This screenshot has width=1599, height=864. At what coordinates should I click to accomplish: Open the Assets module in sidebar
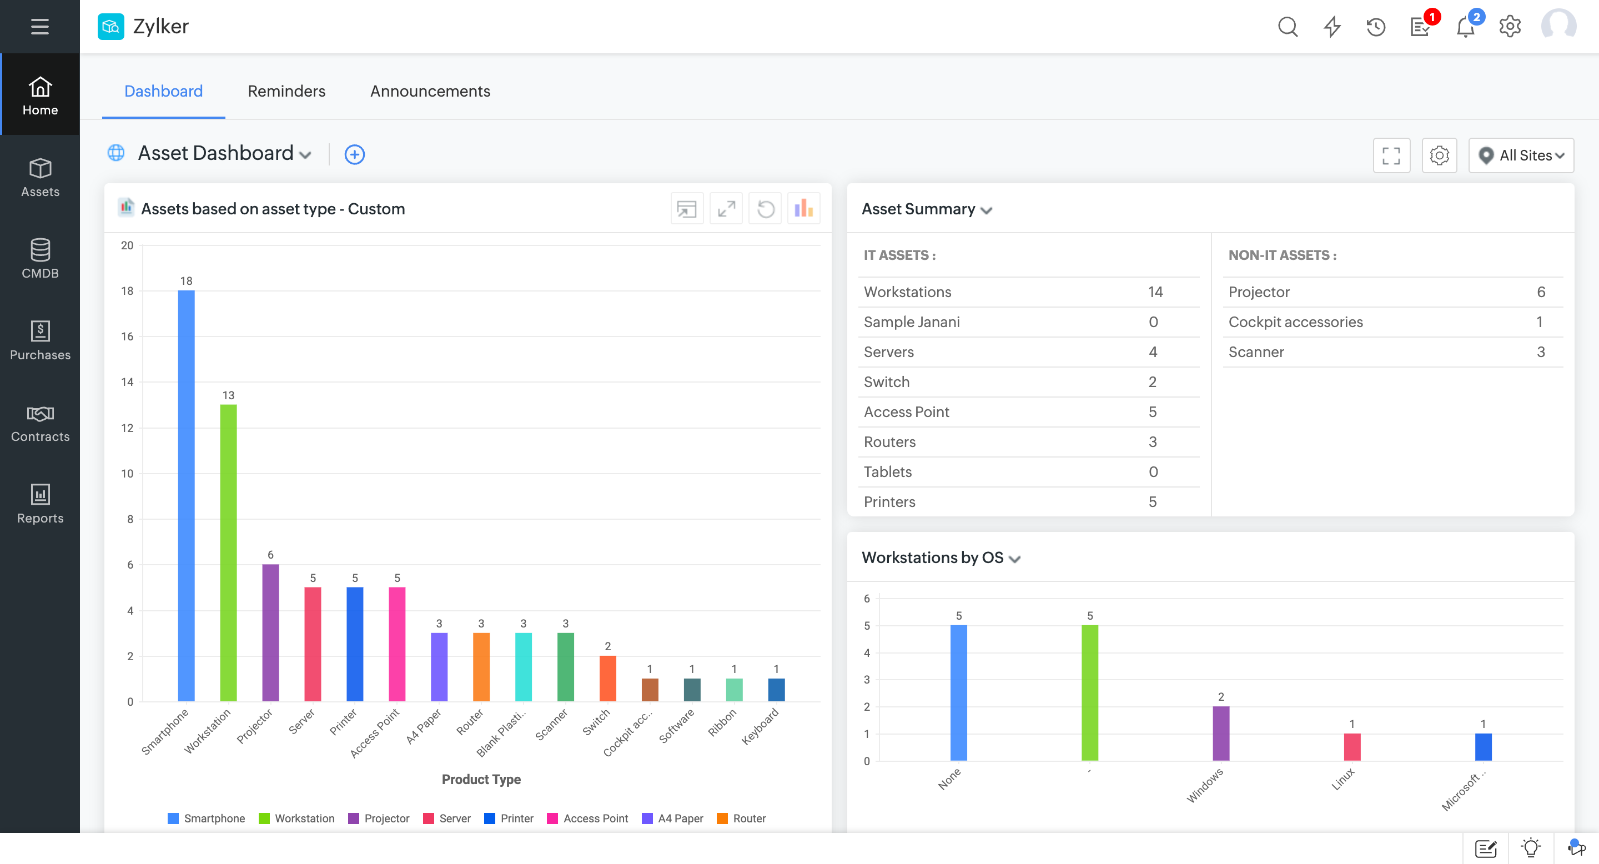click(x=40, y=178)
